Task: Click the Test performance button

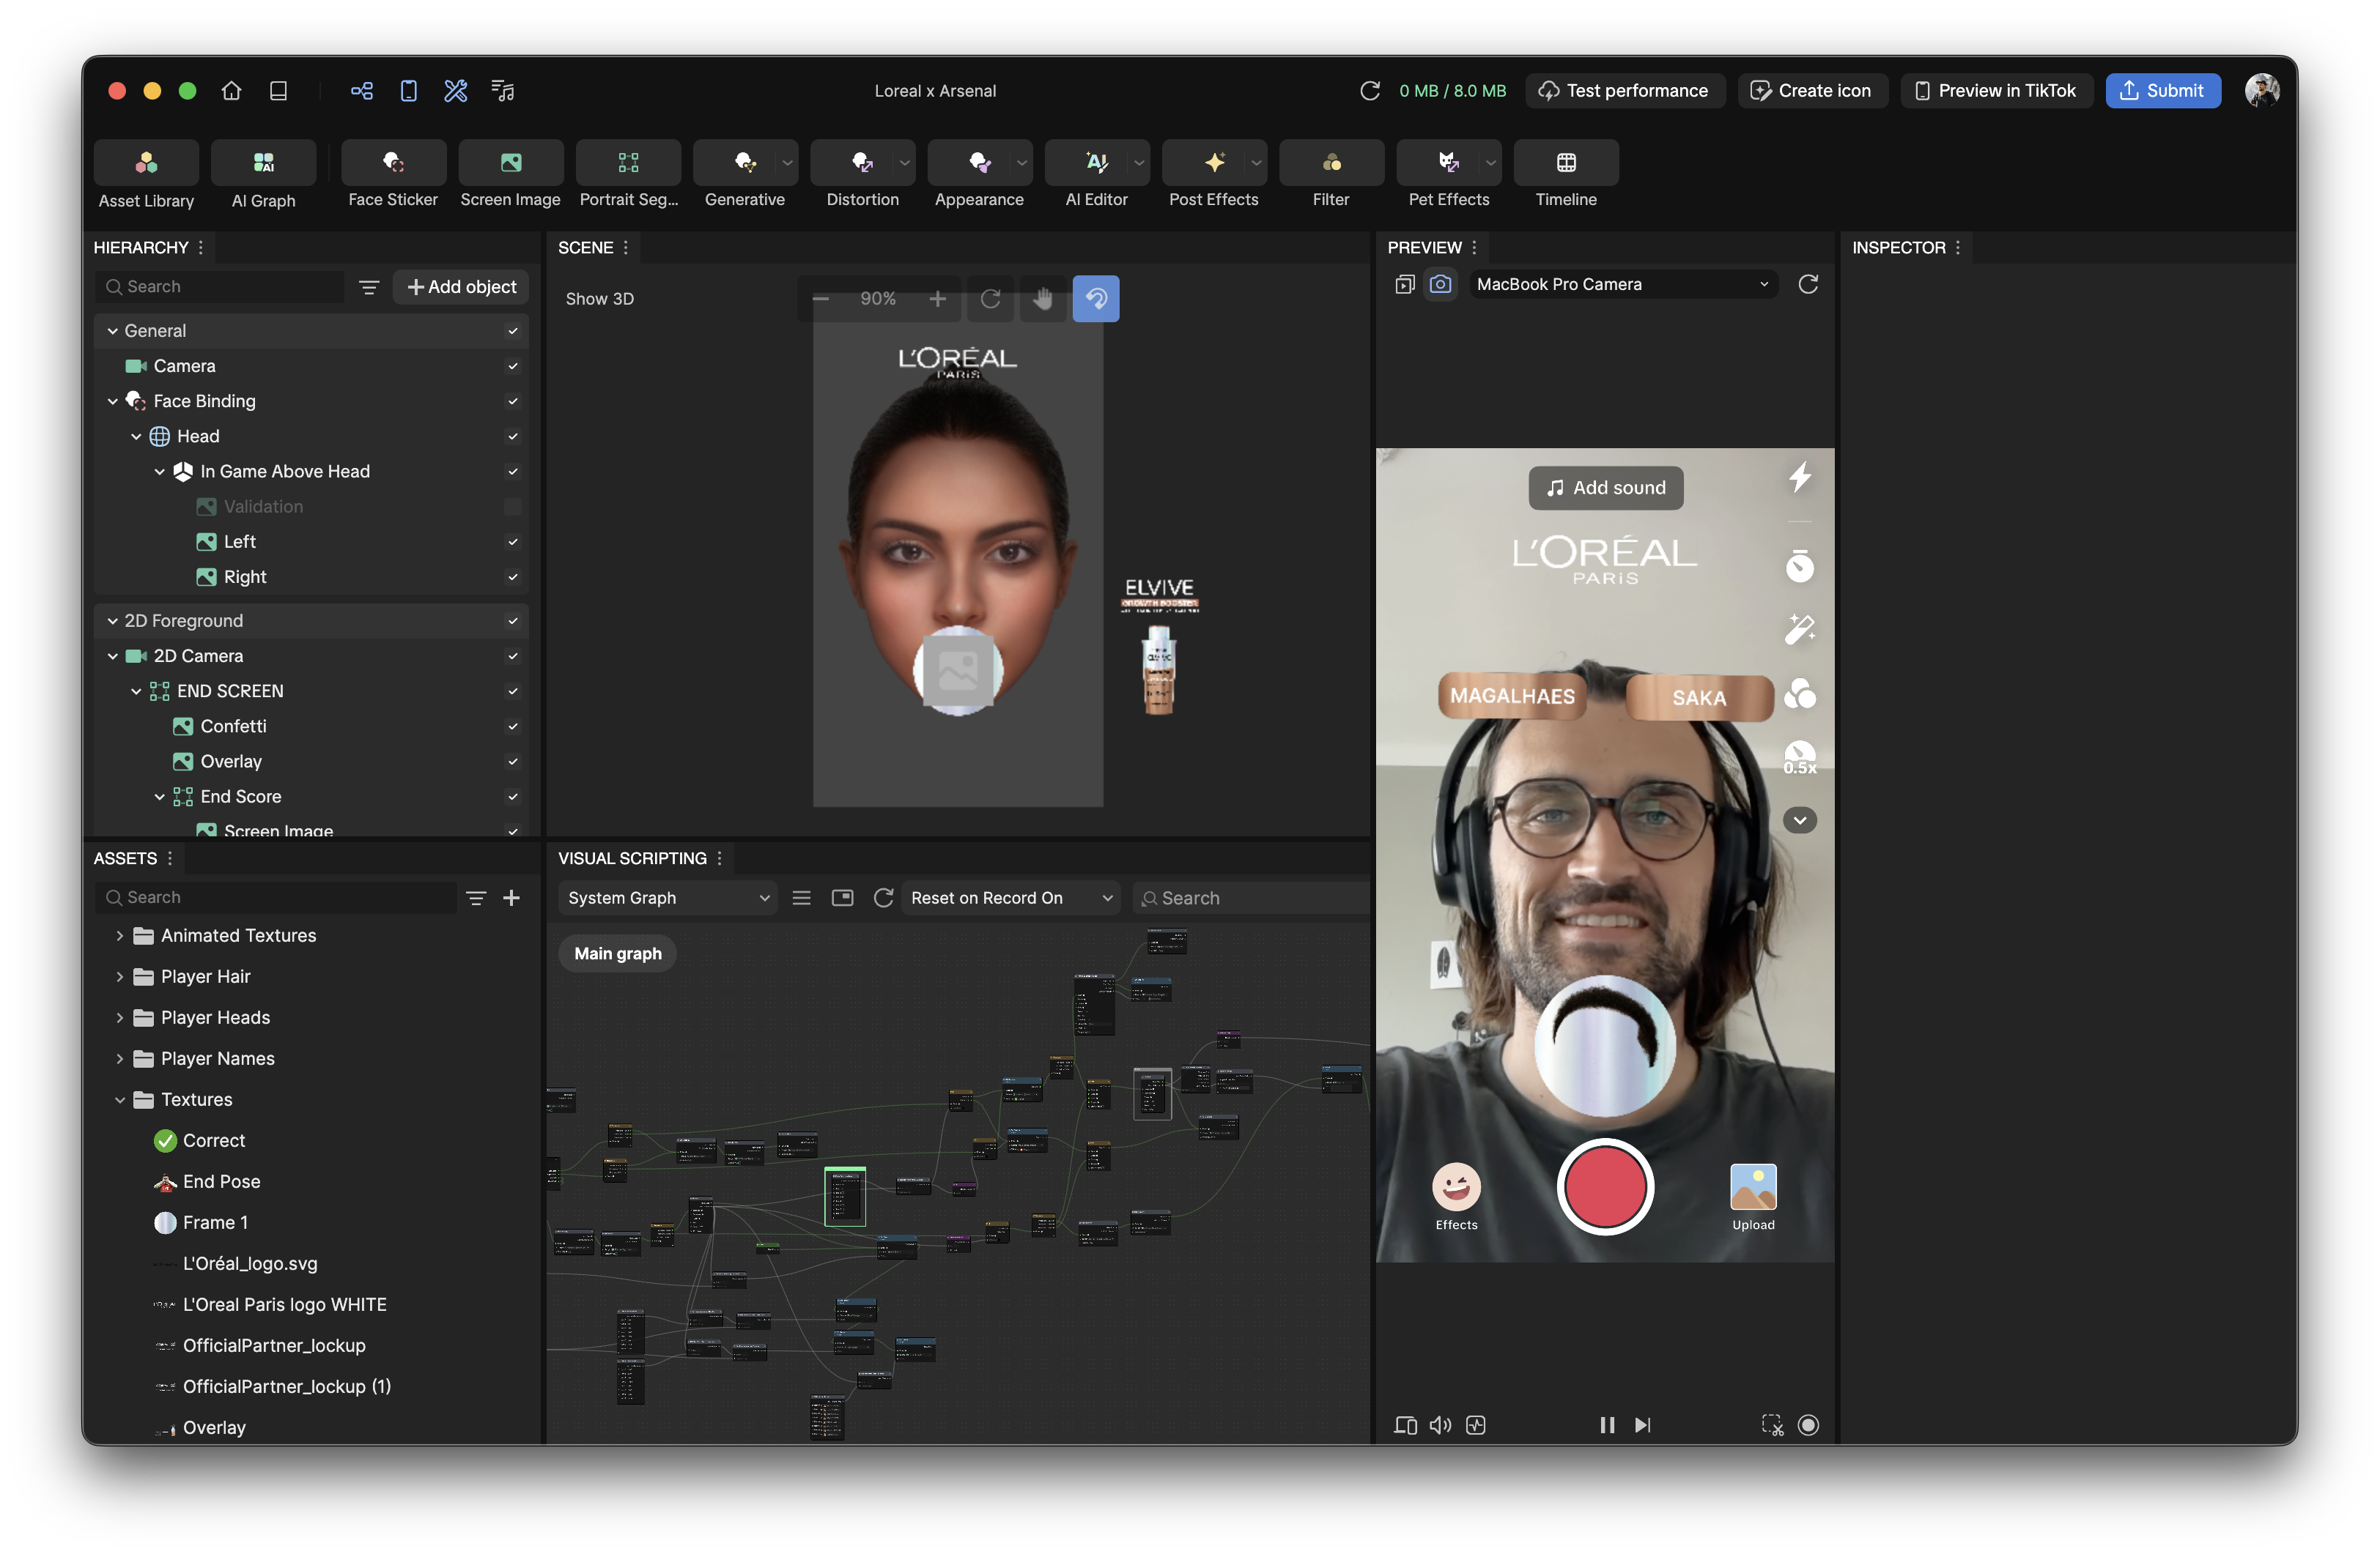Action: 1625,91
